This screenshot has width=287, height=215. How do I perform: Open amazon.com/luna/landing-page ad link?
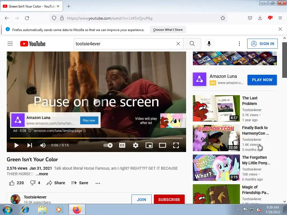tap(60, 131)
